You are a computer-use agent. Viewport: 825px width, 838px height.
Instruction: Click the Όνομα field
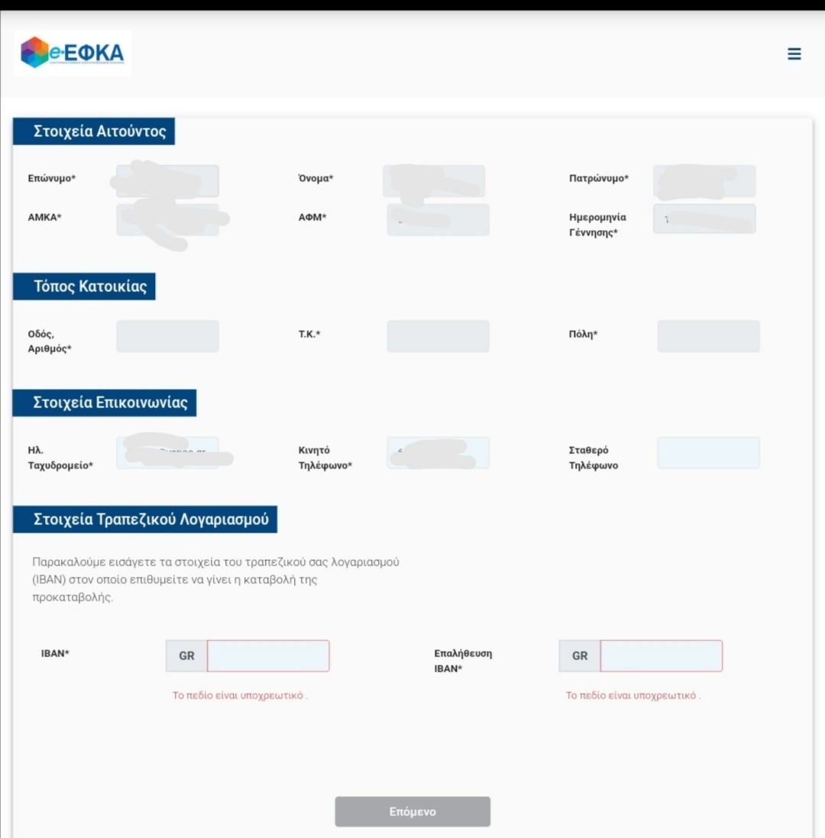pyautogui.click(x=434, y=181)
